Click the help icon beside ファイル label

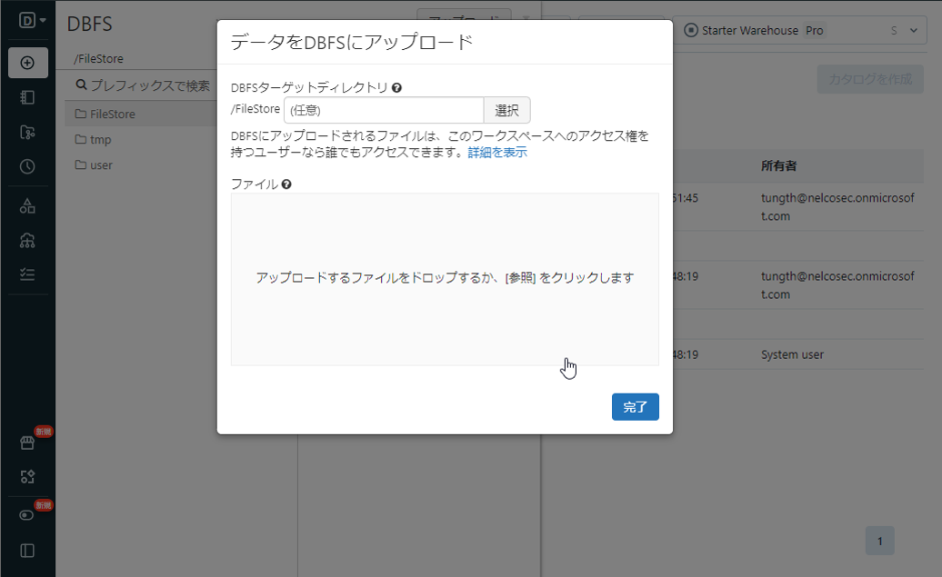(x=286, y=184)
